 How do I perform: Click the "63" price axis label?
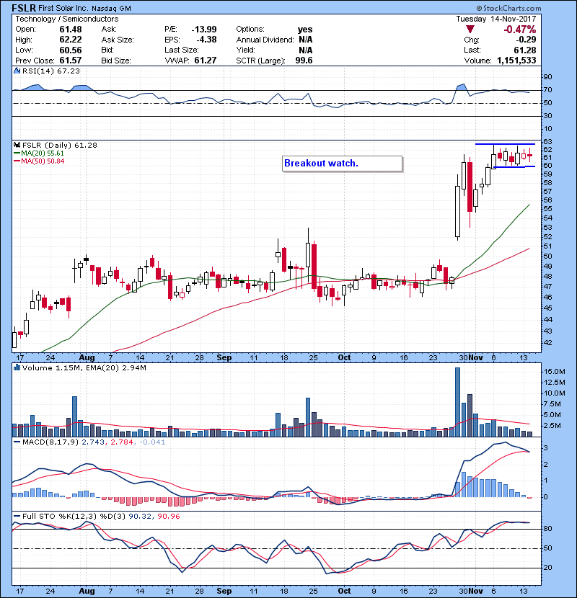[547, 142]
